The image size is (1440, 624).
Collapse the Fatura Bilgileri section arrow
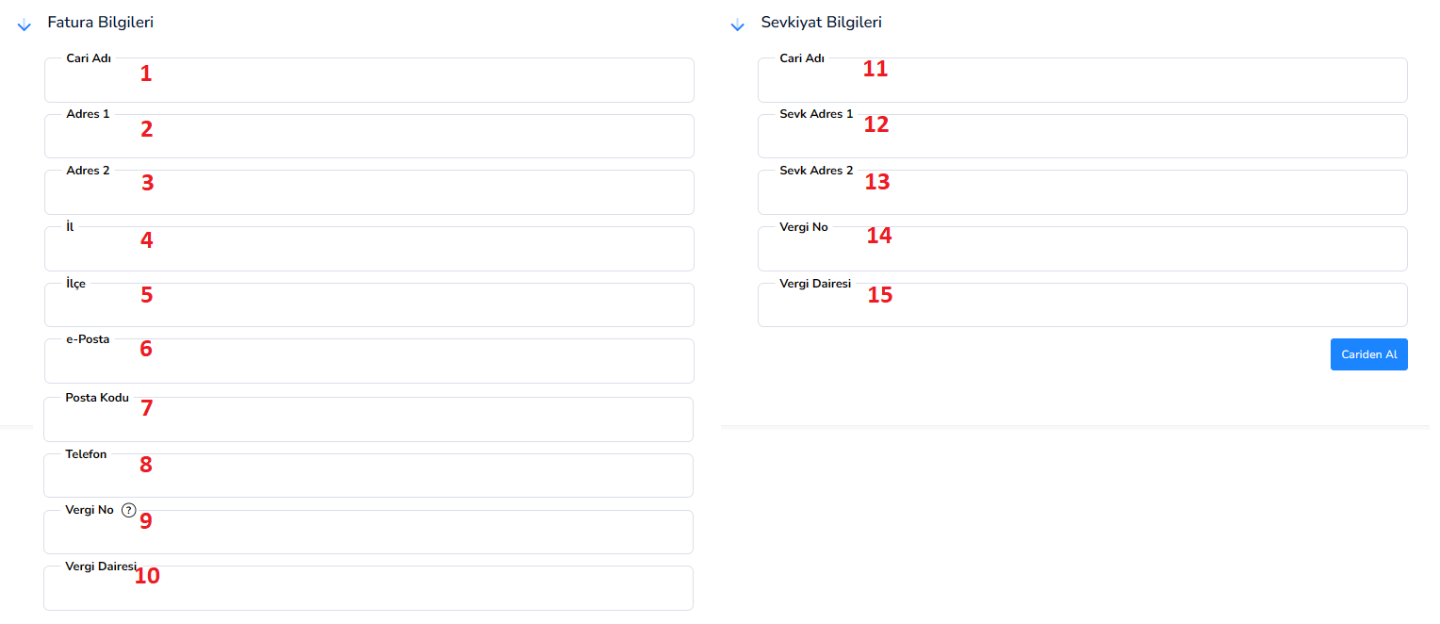(25, 25)
